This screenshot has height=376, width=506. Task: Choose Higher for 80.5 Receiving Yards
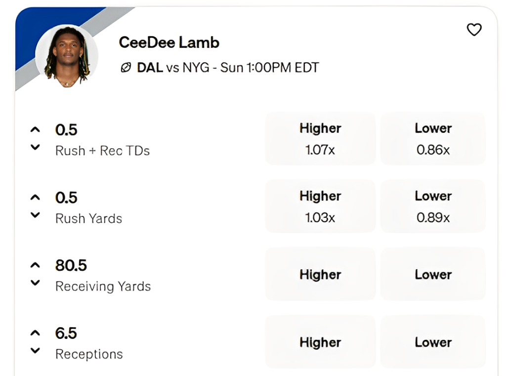[x=320, y=274]
